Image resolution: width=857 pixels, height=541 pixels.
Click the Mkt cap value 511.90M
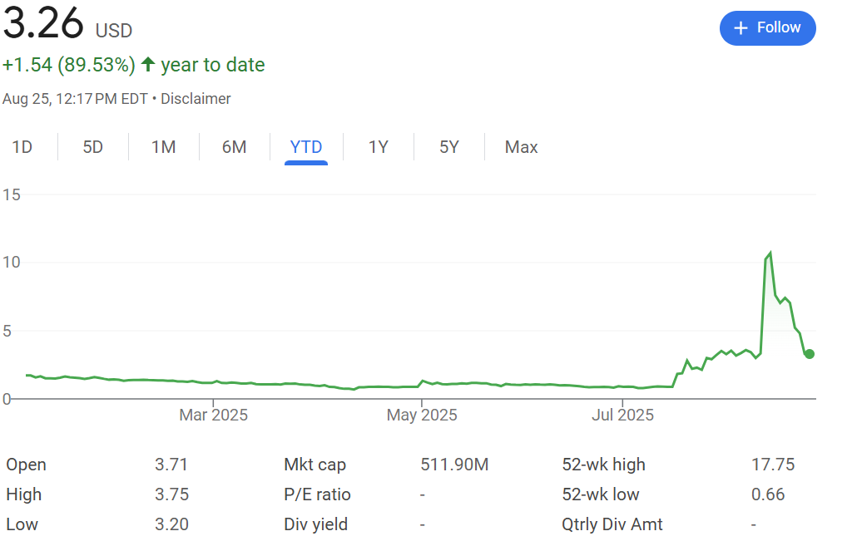454,465
